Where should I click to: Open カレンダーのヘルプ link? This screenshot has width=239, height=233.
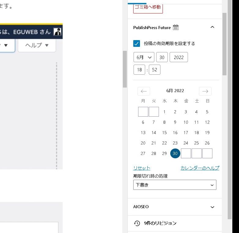coord(200,168)
